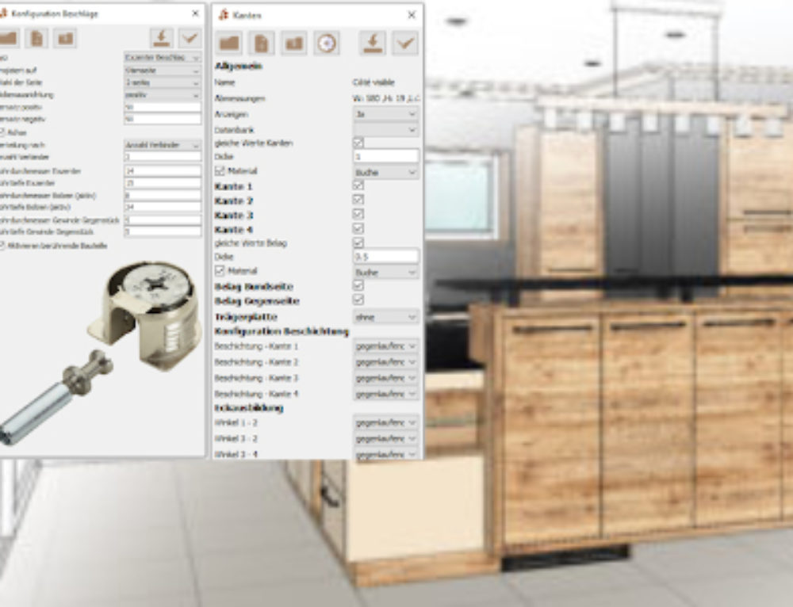Image resolution: width=793 pixels, height=607 pixels.
Task: Click the Dicke input field showing 0.5
Action: pos(386,255)
